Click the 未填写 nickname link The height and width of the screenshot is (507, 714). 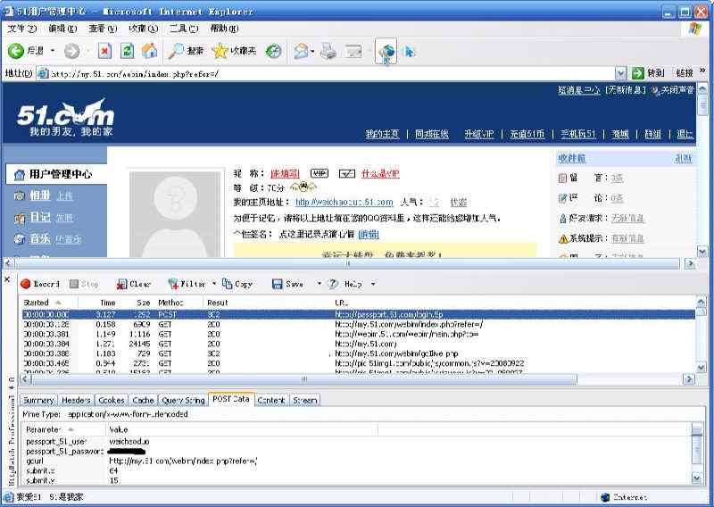(x=285, y=173)
